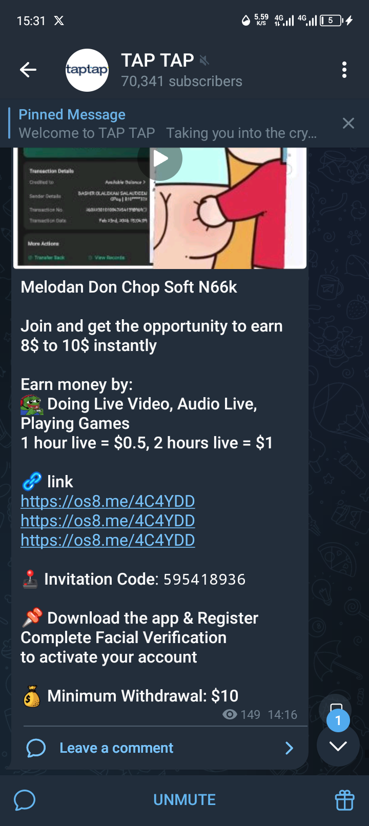
Task: Tap the muted speaker icon beside TAP TAP
Action: (x=204, y=61)
